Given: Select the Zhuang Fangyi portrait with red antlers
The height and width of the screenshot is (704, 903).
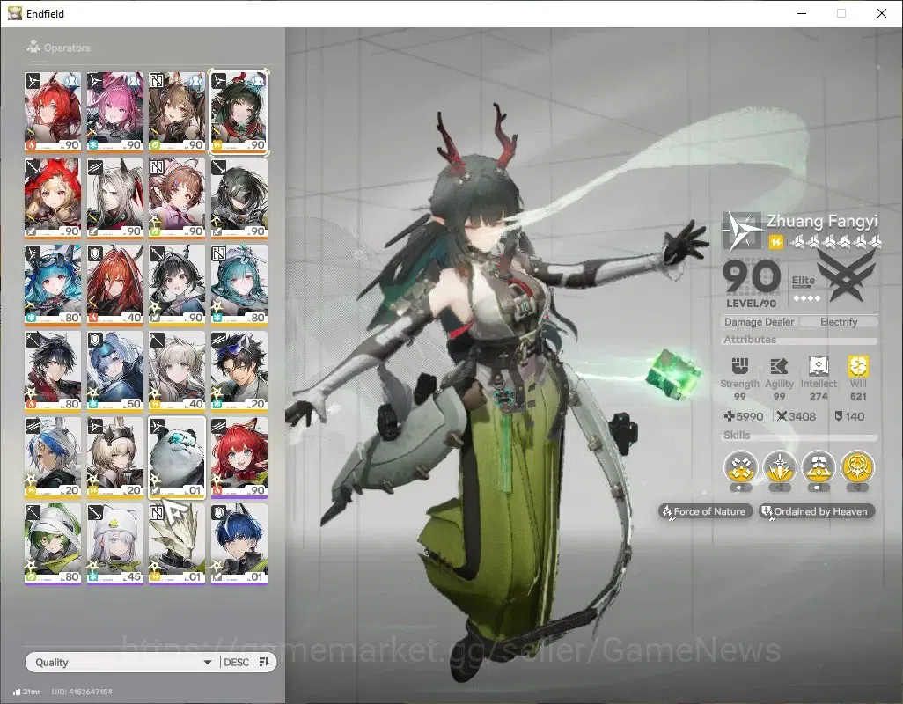Looking at the screenshot, I should (x=239, y=112).
